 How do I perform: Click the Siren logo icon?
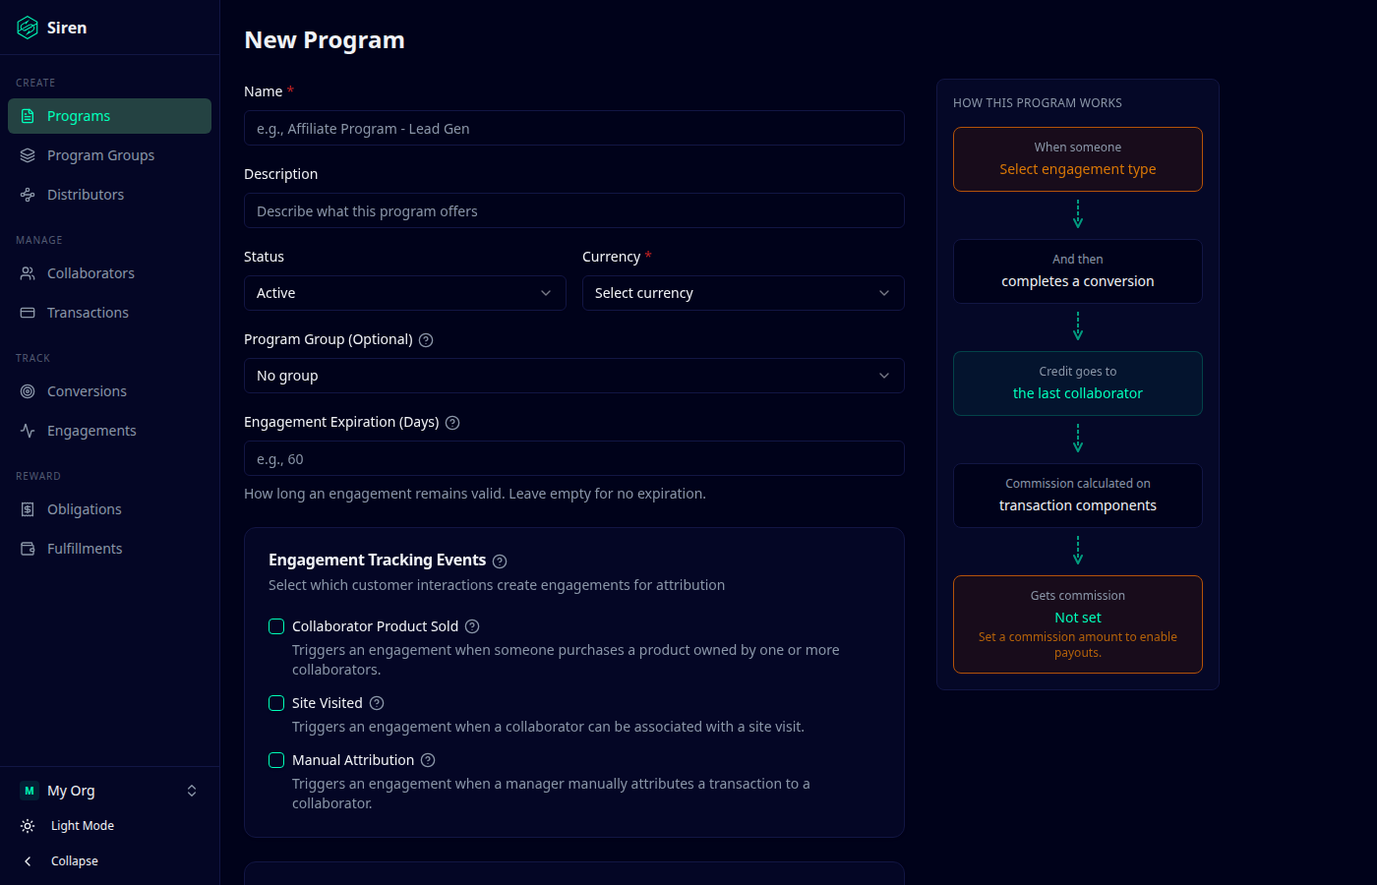[x=28, y=28]
